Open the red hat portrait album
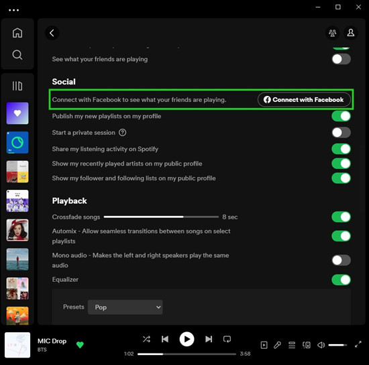369x365 pixels. click(17, 230)
